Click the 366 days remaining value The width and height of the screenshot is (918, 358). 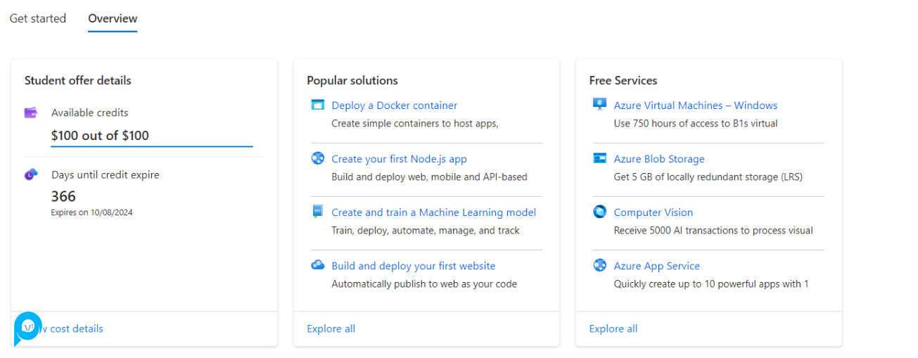coord(63,196)
